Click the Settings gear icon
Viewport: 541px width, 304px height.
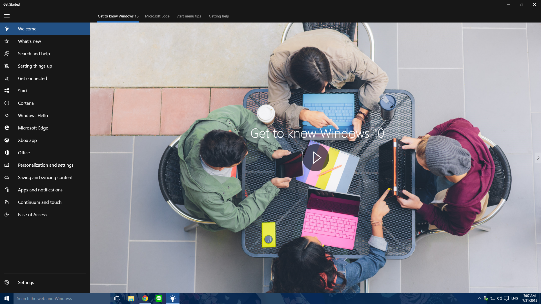[7, 282]
